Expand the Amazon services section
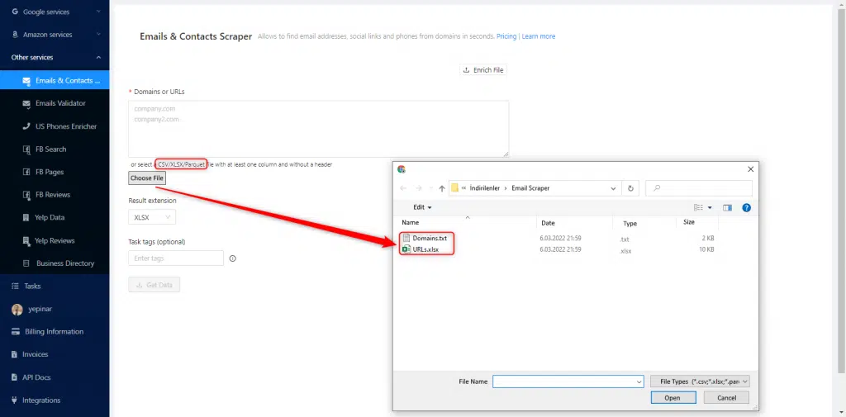This screenshot has width=846, height=417. pyautogui.click(x=55, y=35)
